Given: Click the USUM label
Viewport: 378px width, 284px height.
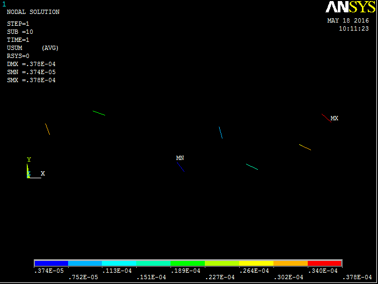Looking at the screenshot, I should 14,48.
